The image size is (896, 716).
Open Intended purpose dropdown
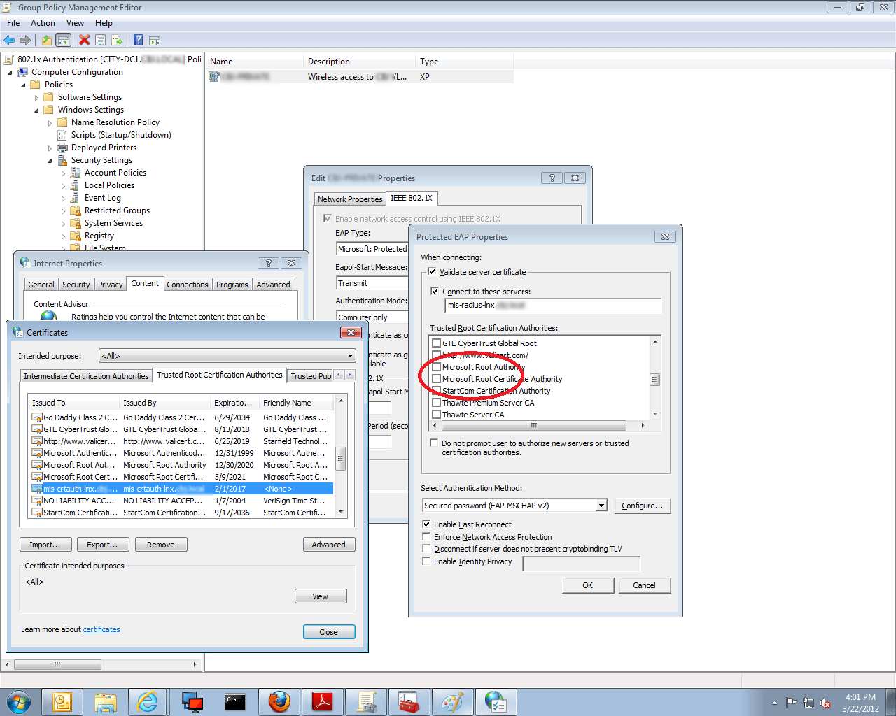(227, 356)
